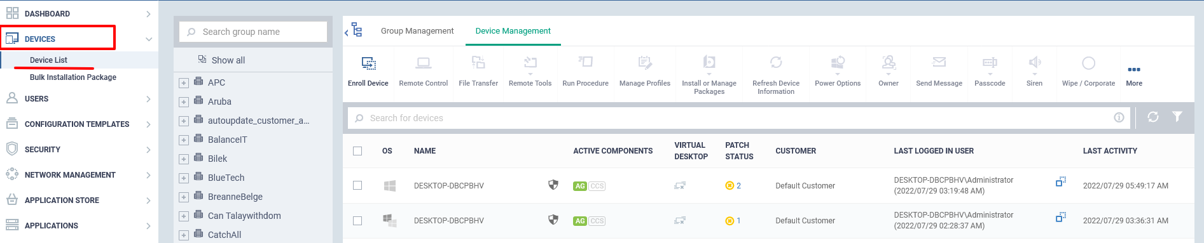The height and width of the screenshot is (243, 1204).
Task: Expand the CatchAll group
Action: pyautogui.click(x=184, y=235)
